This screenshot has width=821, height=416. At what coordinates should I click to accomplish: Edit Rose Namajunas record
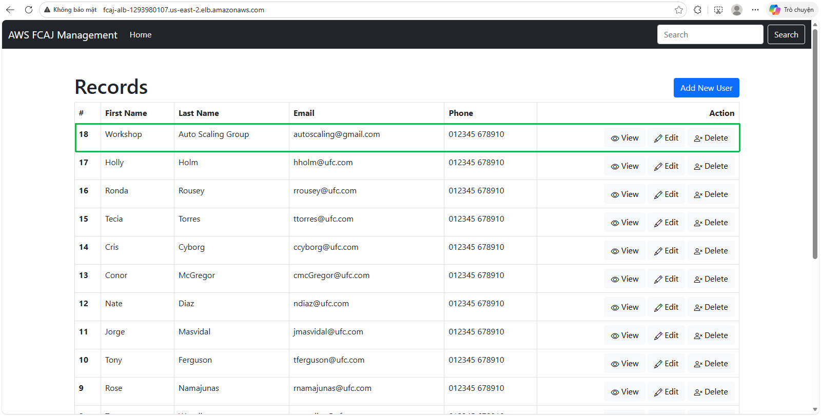pos(666,392)
